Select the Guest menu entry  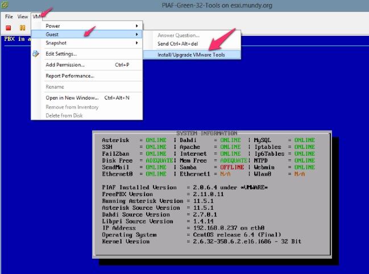[x=86, y=34]
